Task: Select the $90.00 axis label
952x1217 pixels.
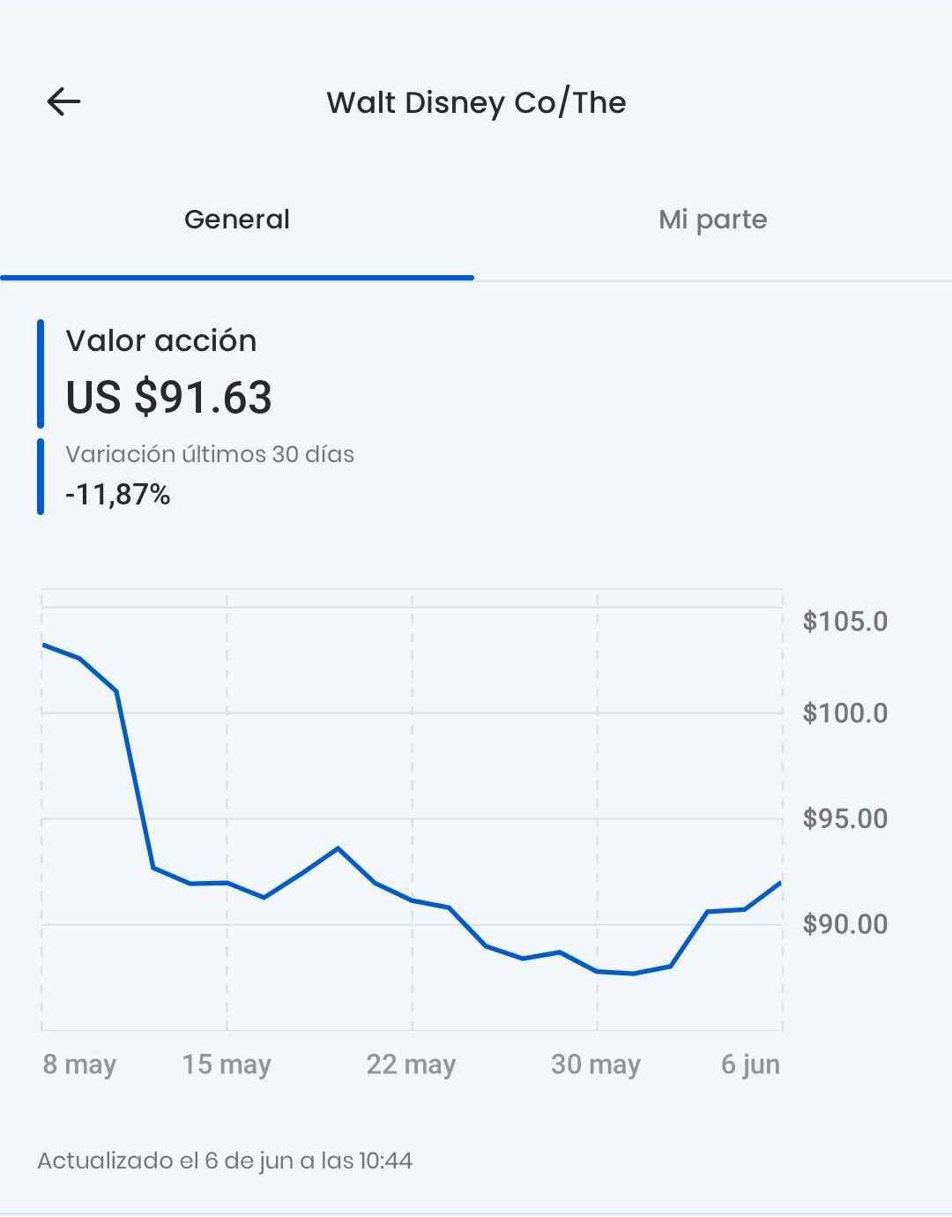Action: pos(844,924)
